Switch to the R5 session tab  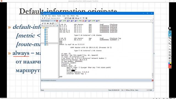(76, 21)
